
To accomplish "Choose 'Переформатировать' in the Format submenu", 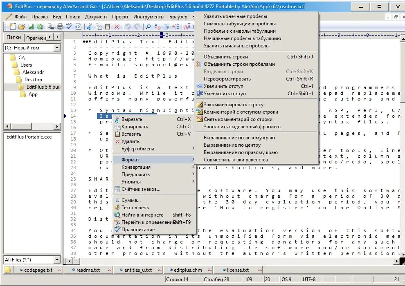I will [256, 79].
